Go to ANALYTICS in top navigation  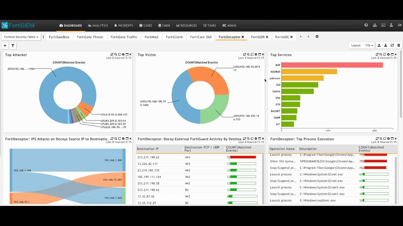(x=98, y=25)
